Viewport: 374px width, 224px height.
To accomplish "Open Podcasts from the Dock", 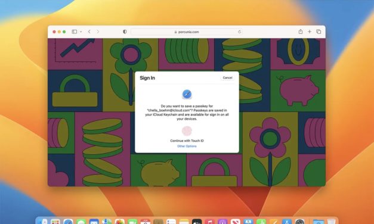I will tap(222, 222).
